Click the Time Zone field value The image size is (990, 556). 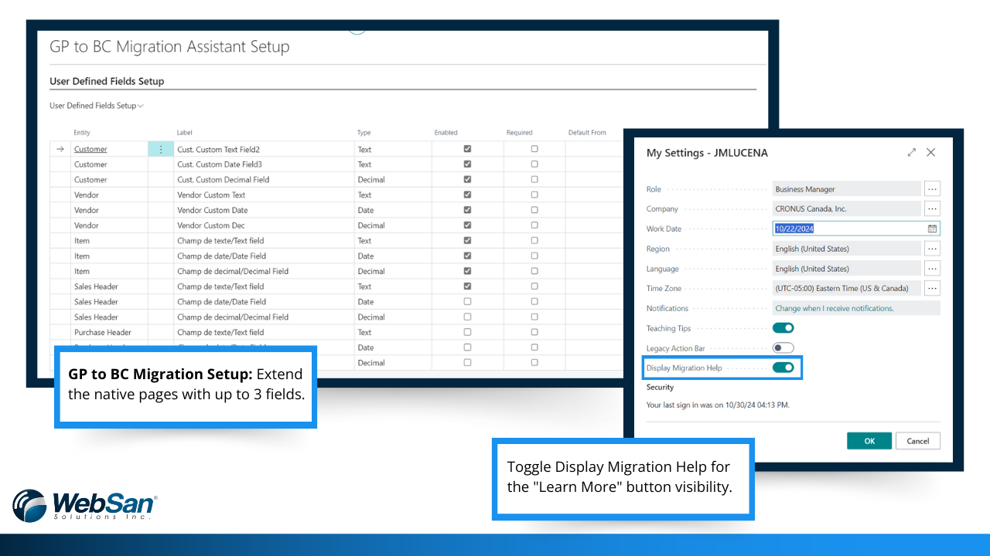pos(847,288)
